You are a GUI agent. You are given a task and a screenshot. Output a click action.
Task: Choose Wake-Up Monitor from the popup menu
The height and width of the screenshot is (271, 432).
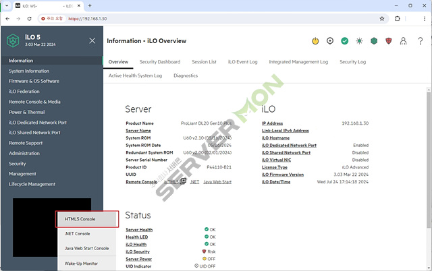tap(87, 264)
